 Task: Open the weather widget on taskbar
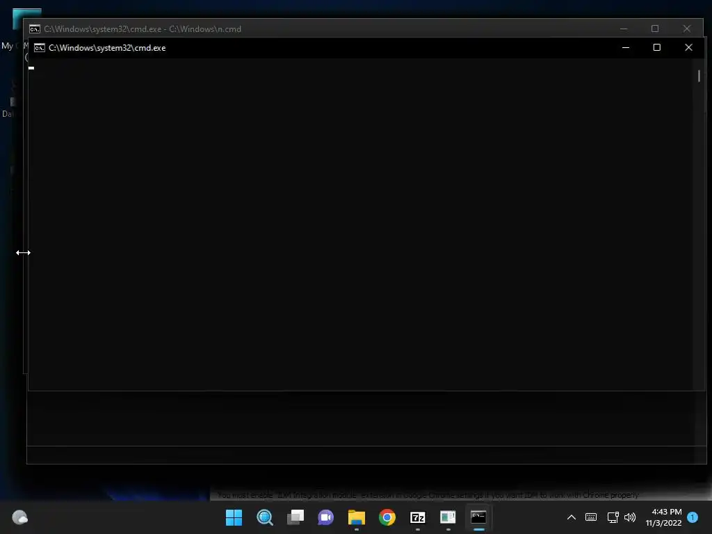point(19,517)
